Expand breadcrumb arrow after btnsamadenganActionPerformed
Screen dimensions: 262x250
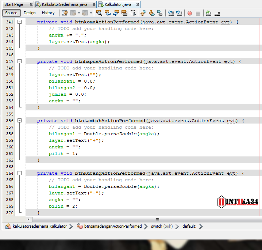click(146, 226)
